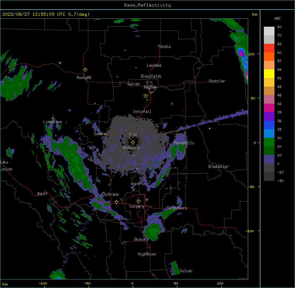Click the HighRiver town label

[x=147, y=254]
